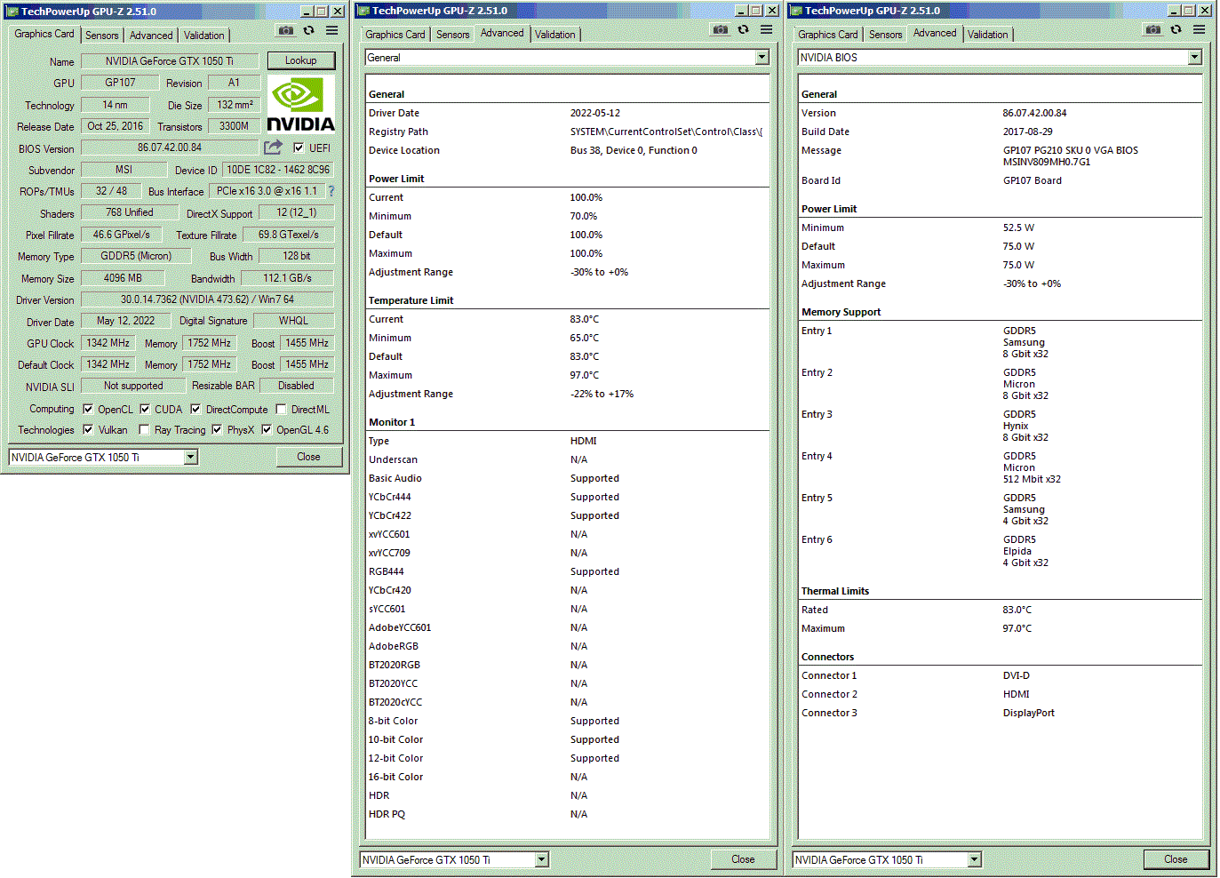1220x878 pixels.
Task: Switch to Validation tab in left window
Action: [203, 36]
